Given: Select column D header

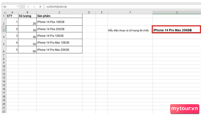Looking at the screenshot, I should click(89, 12).
